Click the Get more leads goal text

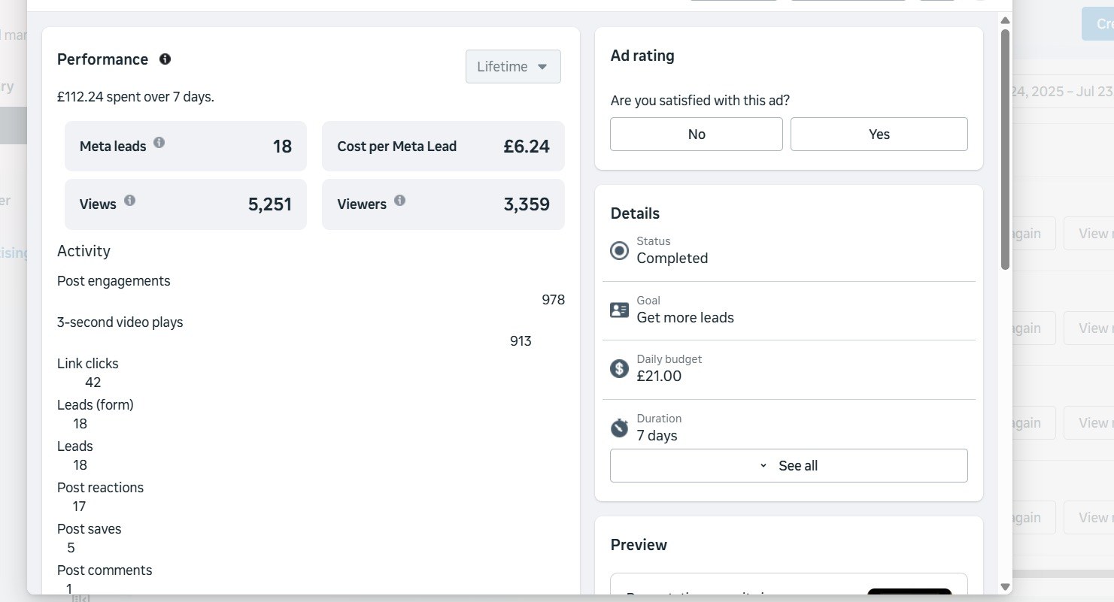685,317
